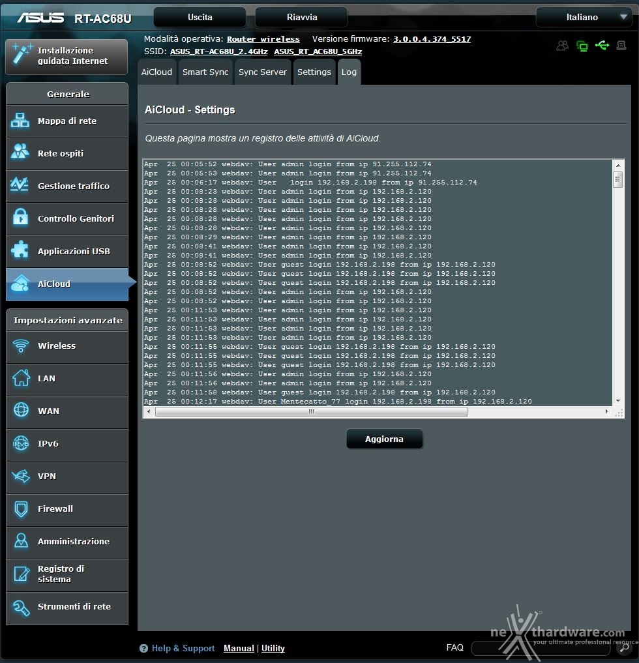Click the WAN globe icon

click(x=21, y=410)
